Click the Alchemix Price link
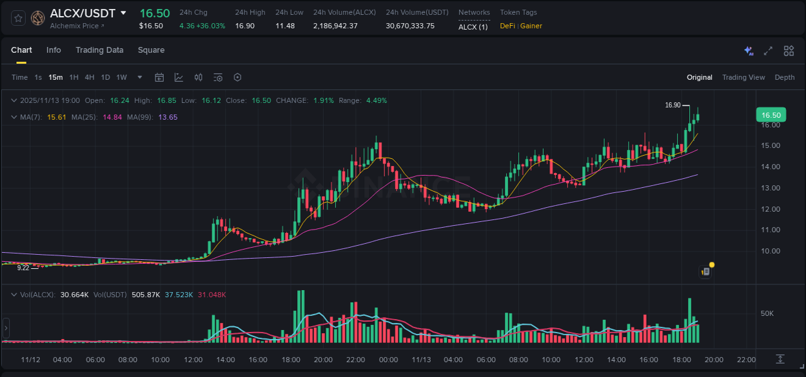This screenshot has width=806, height=377. [x=75, y=26]
